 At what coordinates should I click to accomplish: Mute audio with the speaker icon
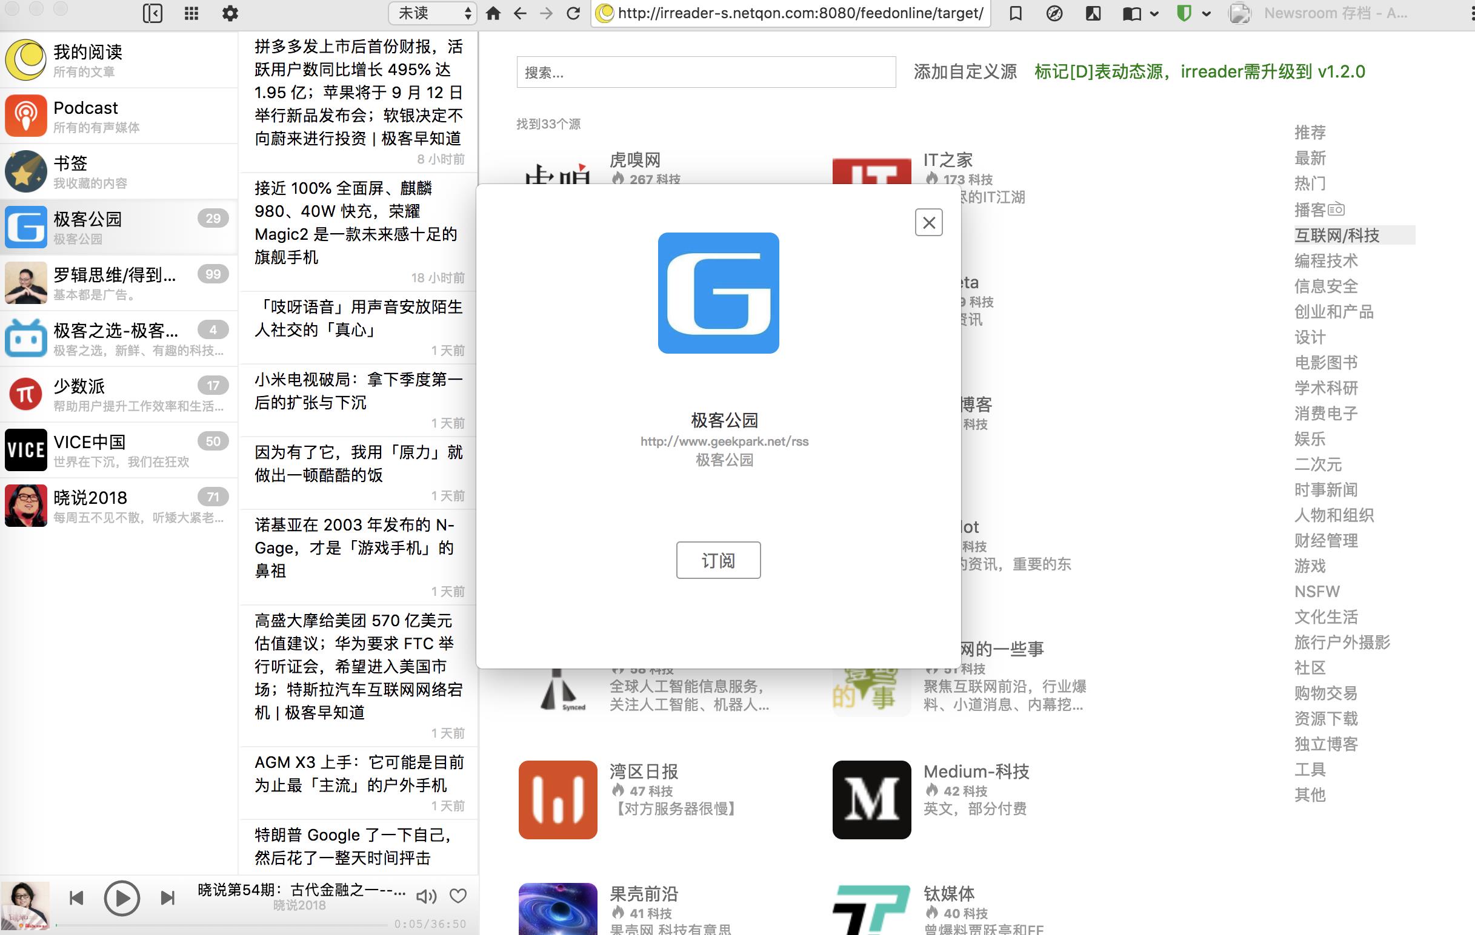click(x=426, y=896)
